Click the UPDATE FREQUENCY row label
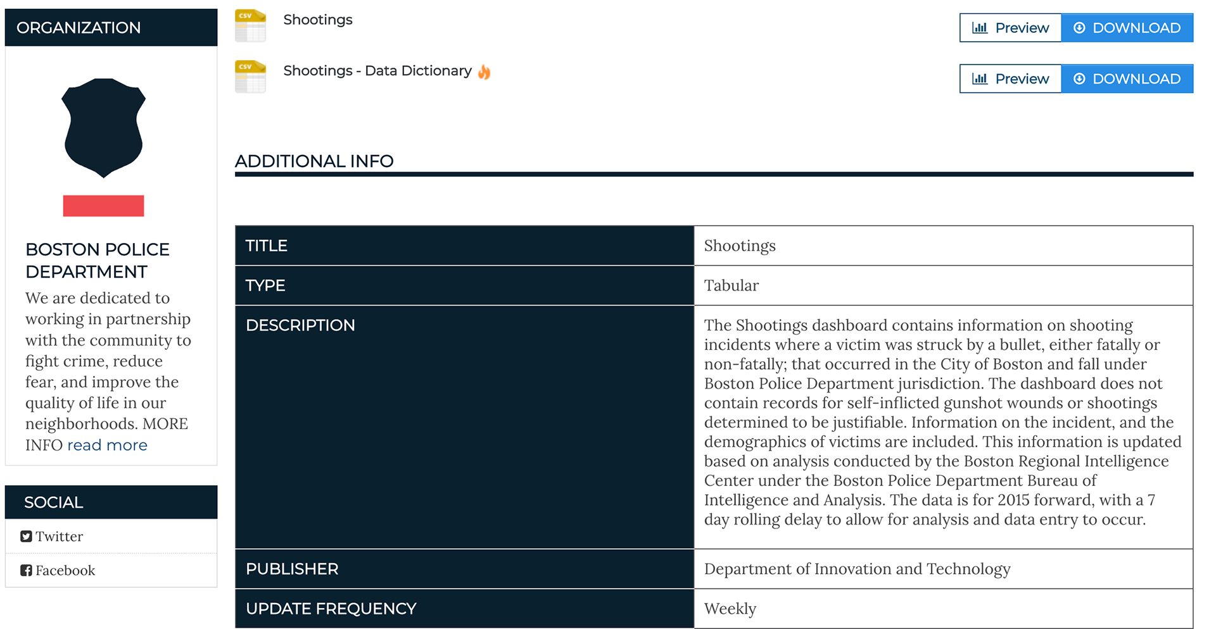This screenshot has width=1216, height=629. pos(331,609)
